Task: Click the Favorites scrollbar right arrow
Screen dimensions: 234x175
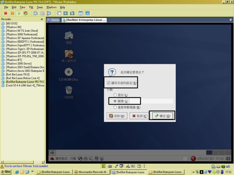Action: tap(43, 162)
